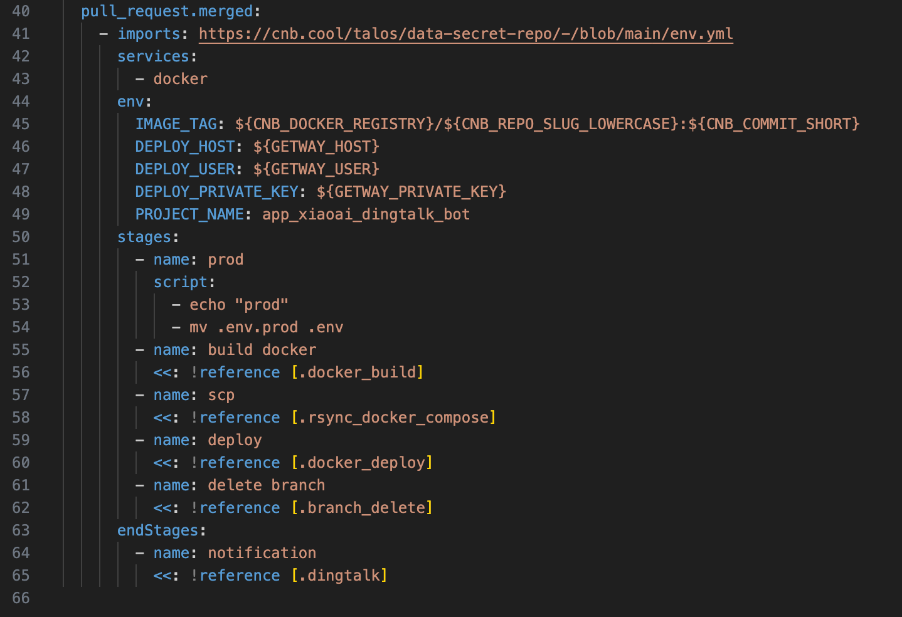Place cursor on the endStages key

[x=157, y=530]
